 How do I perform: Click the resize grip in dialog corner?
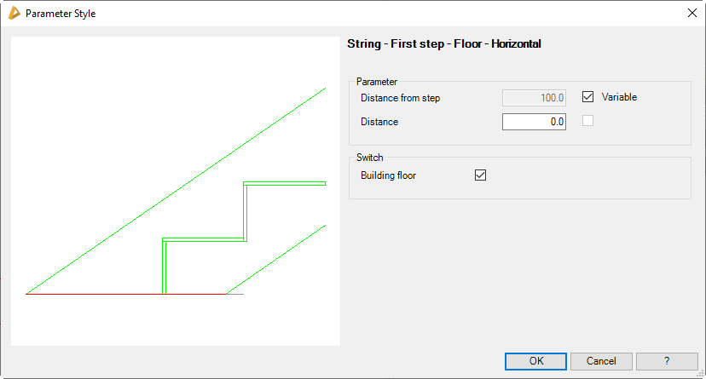pyautogui.click(x=699, y=373)
